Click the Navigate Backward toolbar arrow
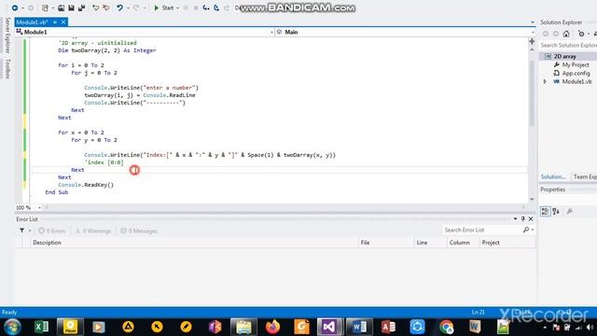This screenshot has width=597, height=336. click(15, 7)
